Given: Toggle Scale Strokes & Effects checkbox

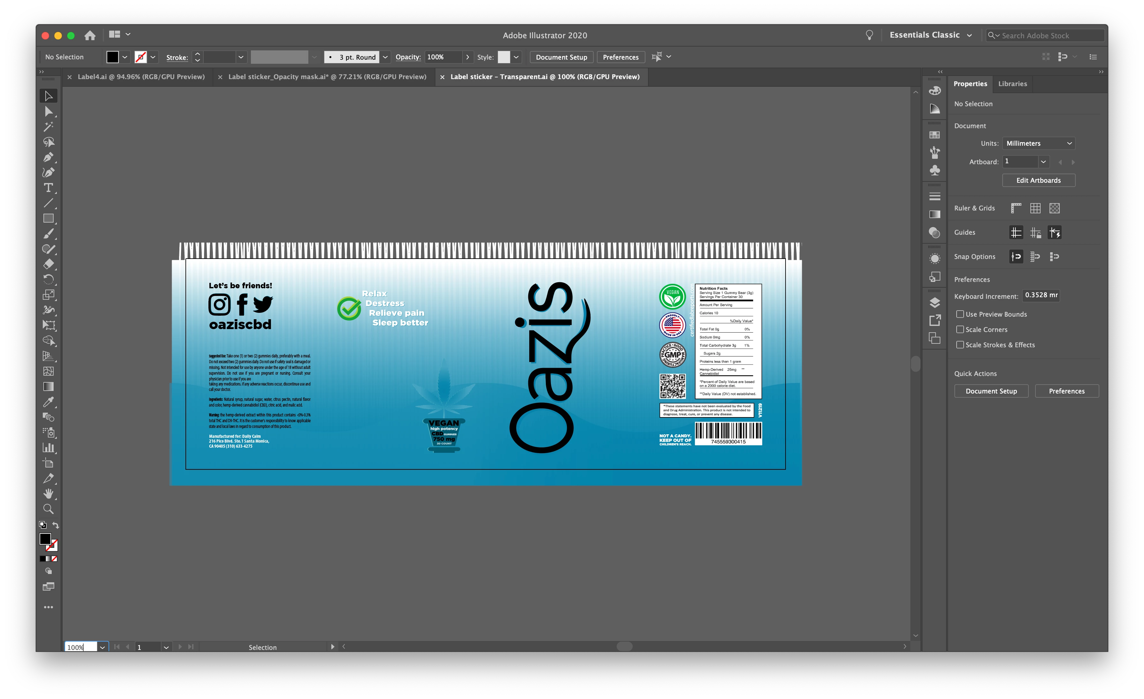Looking at the screenshot, I should point(960,345).
